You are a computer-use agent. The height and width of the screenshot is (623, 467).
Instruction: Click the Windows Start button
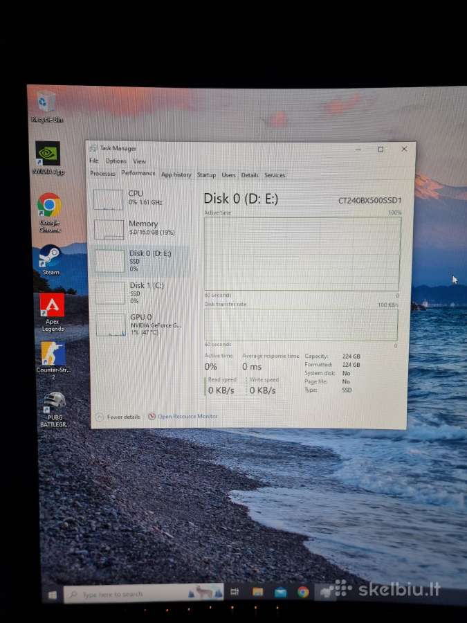(53, 595)
